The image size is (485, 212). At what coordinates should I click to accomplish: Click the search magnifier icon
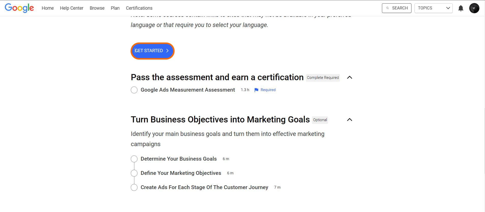click(x=388, y=8)
